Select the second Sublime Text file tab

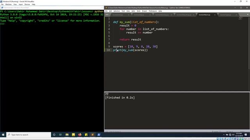point(139,15)
